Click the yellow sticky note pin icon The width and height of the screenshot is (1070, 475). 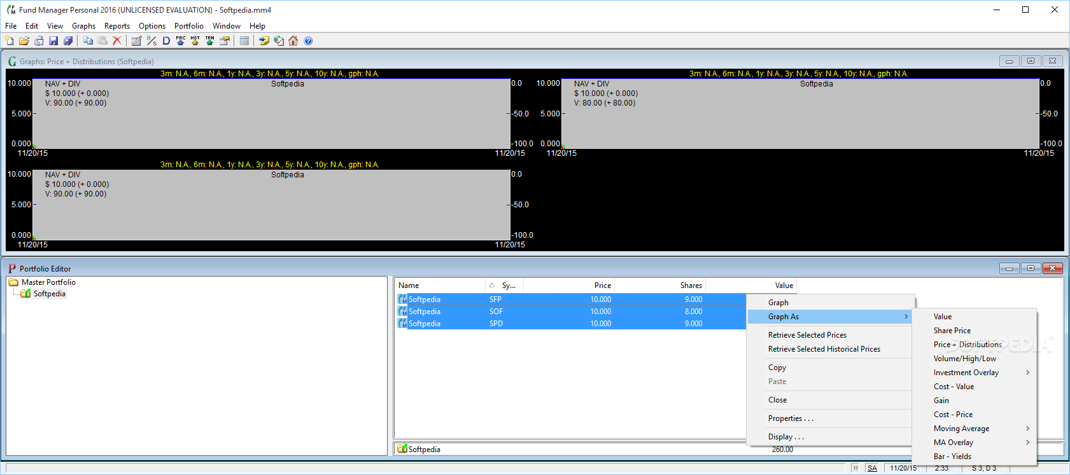[x=264, y=41]
